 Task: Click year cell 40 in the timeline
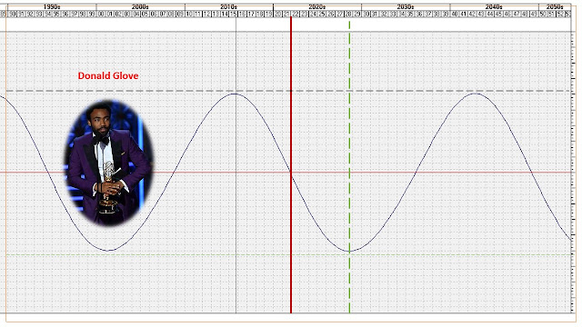[x=455, y=15]
